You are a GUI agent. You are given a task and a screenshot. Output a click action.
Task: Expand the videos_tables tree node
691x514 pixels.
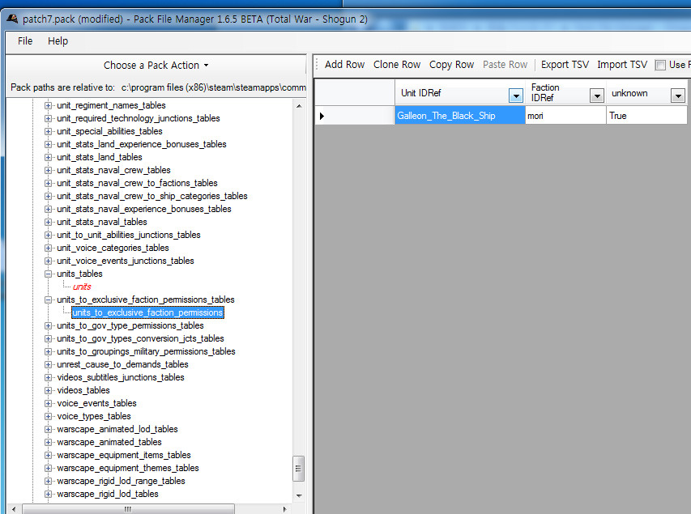49,391
